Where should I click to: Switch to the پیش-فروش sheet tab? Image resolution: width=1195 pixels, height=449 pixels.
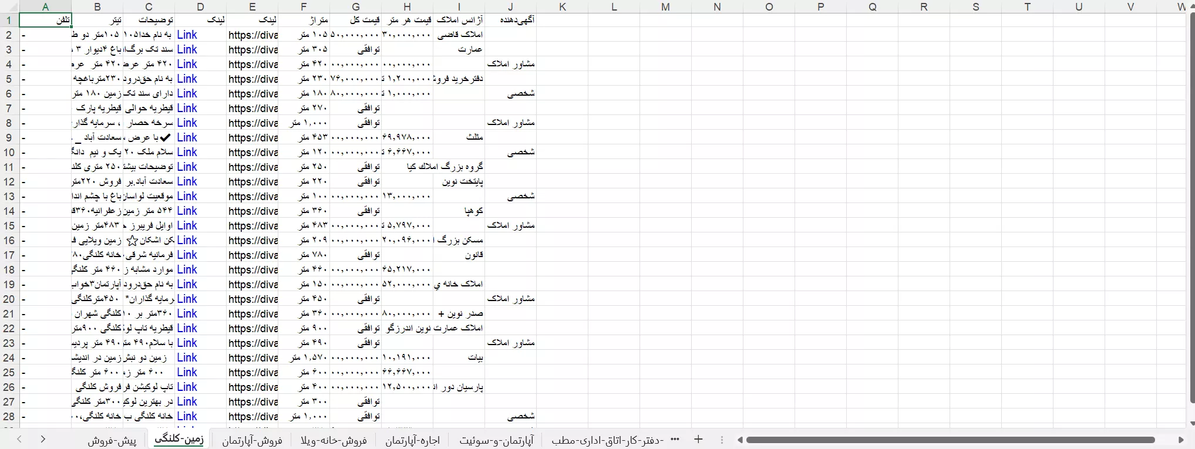112,440
